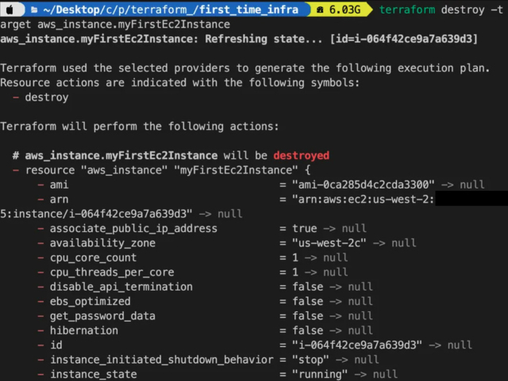Click the 6.03G memory segment
Screen dimensions: 508x381
340,10
